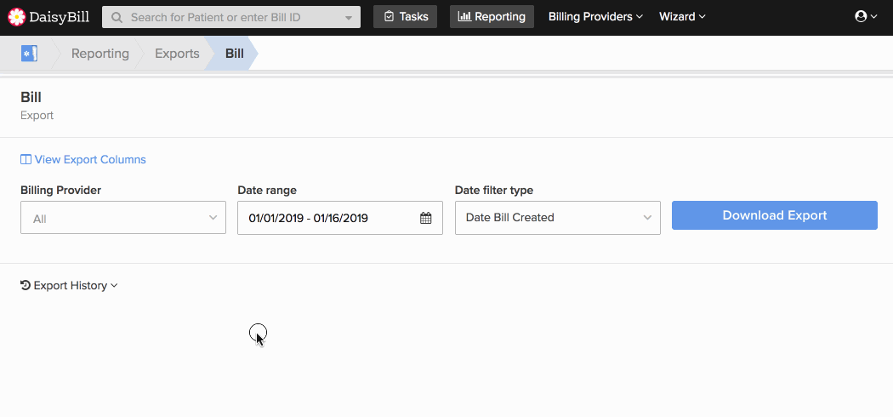Open the View Export Columns link
The width and height of the screenshot is (893, 417).
(90, 159)
